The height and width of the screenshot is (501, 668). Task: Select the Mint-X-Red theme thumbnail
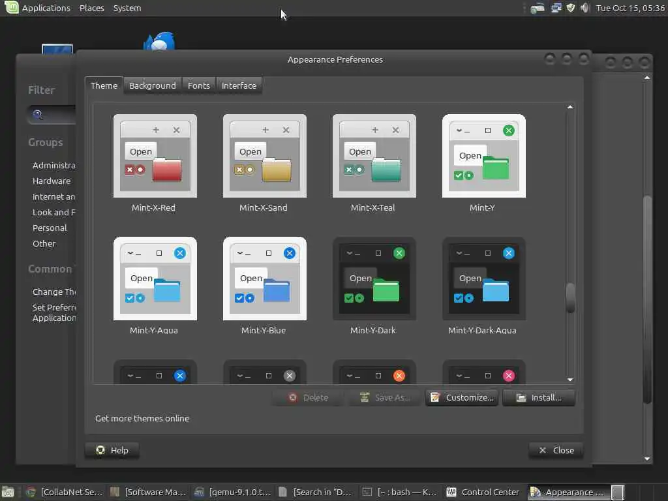pos(155,156)
